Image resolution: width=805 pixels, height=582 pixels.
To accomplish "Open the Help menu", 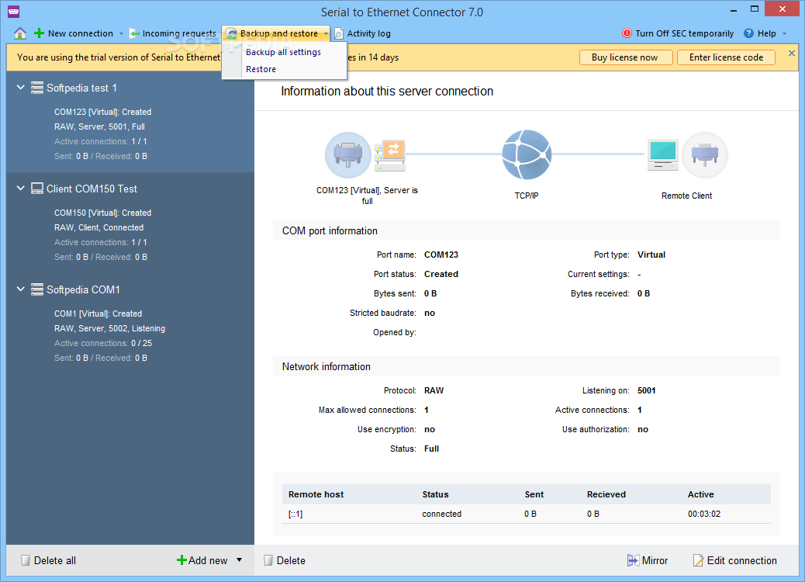I will 766,33.
